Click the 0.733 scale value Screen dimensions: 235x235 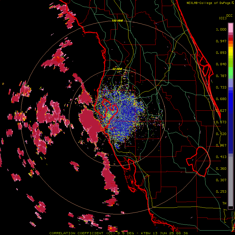point(221,87)
